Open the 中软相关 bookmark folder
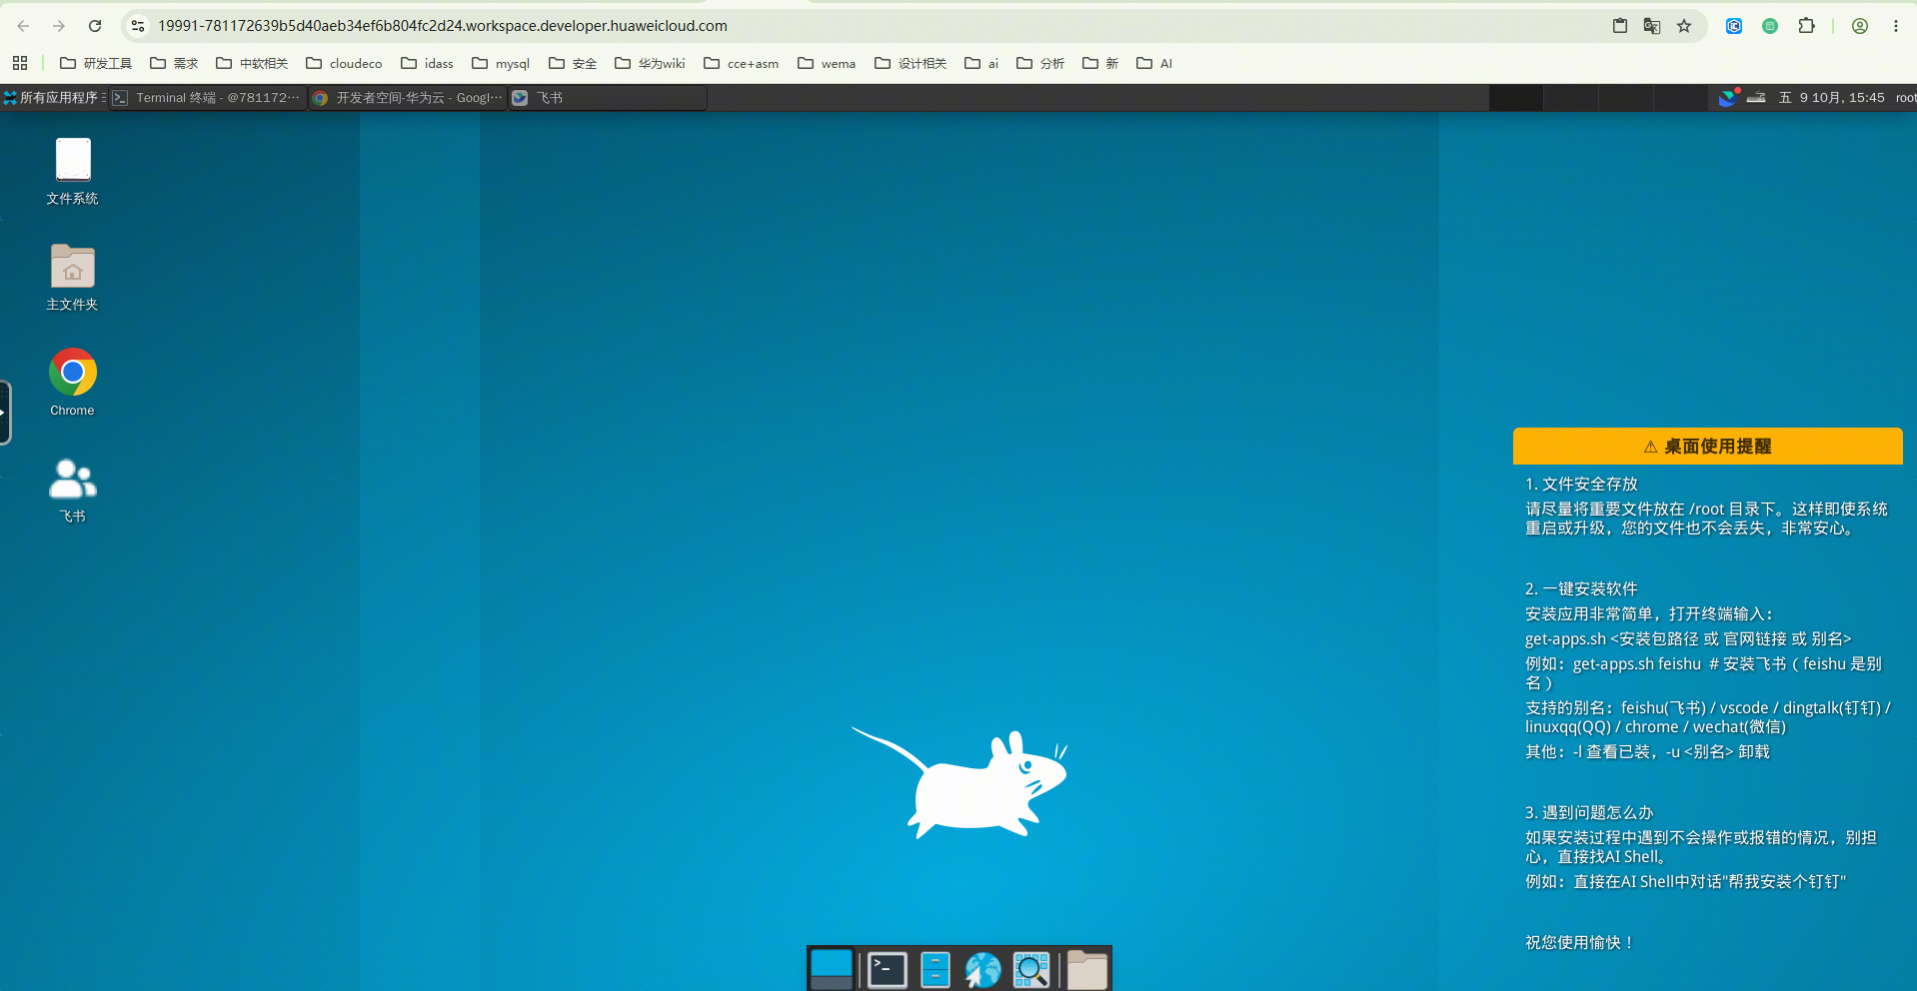The image size is (1917, 991). [252, 63]
